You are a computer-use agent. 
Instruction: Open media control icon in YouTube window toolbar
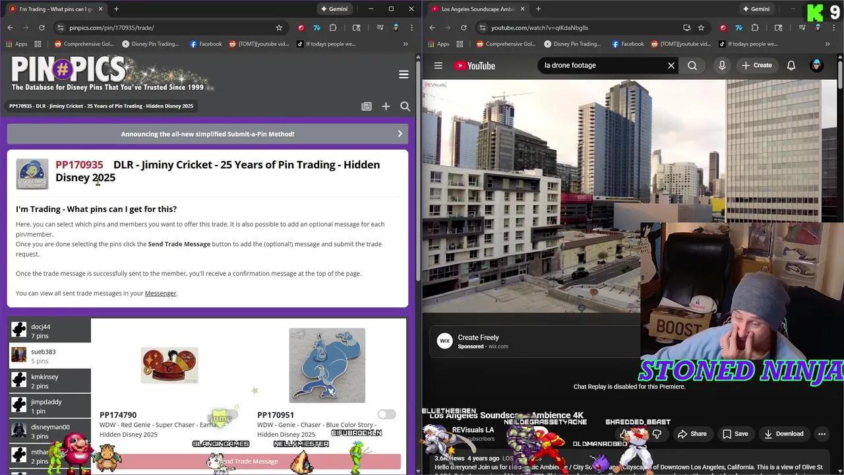[802, 28]
